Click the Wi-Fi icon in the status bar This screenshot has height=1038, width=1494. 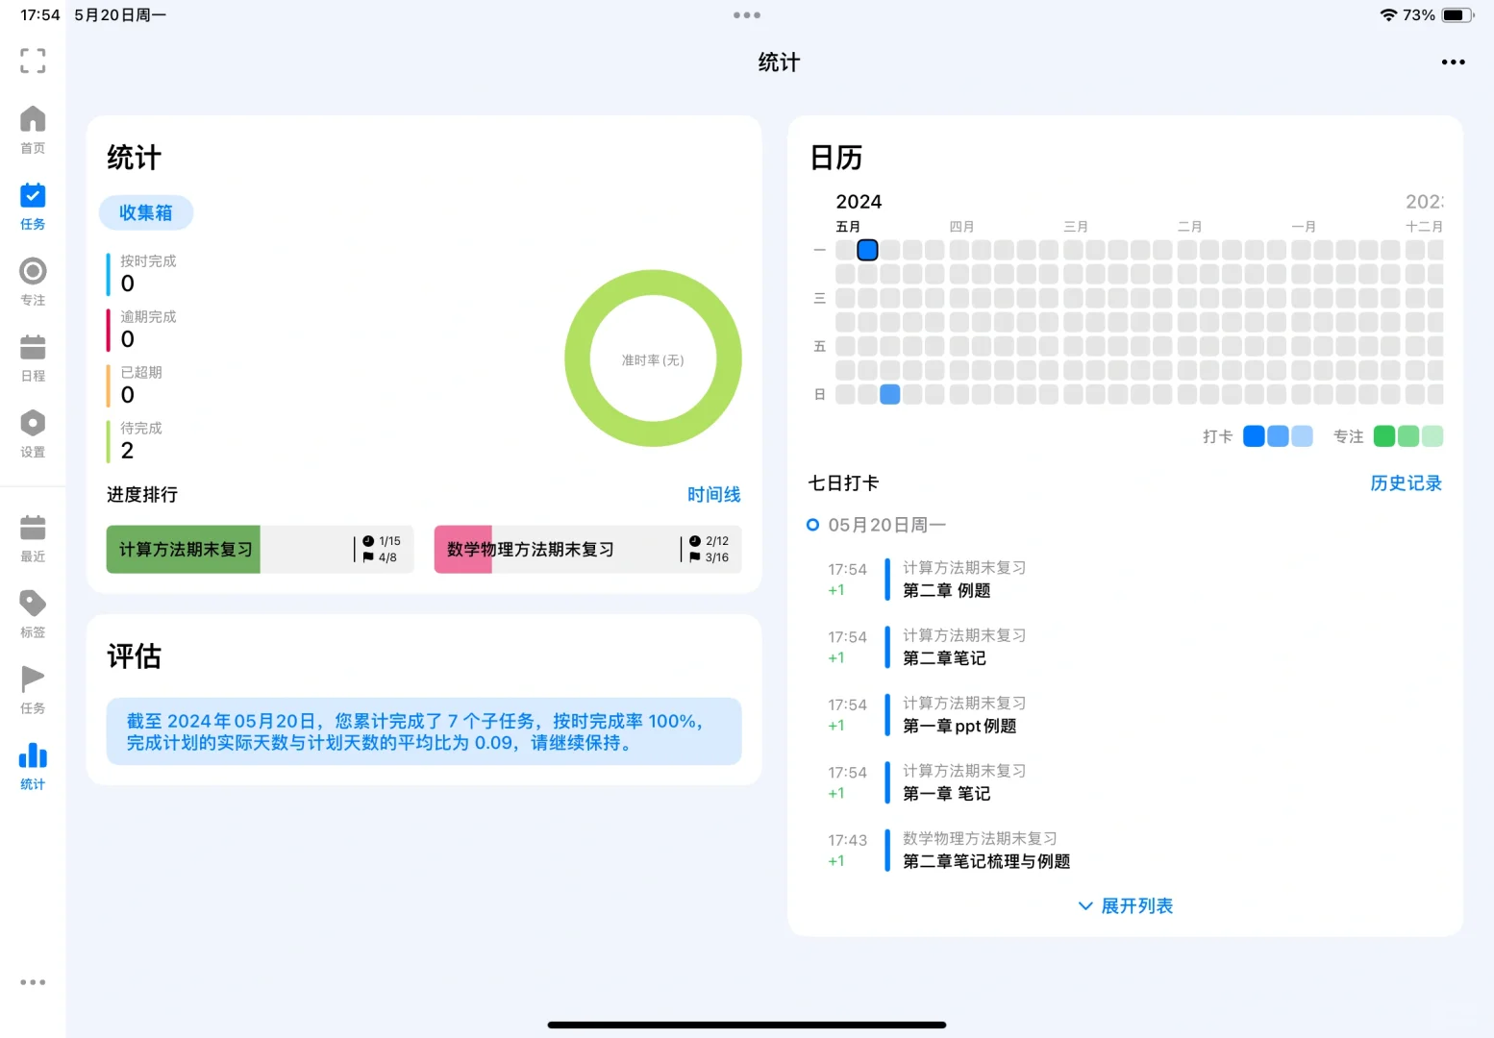pyautogui.click(x=1388, y=14)
